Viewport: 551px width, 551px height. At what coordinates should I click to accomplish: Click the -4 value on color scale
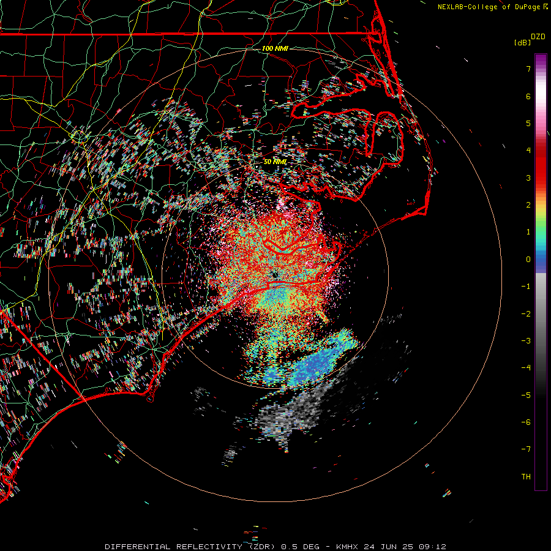pos(526,367)
